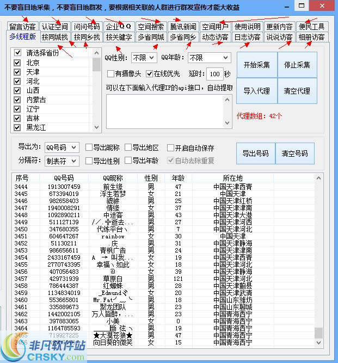Click the 停止采集 button
The height and width of the screenshot is (363, 338).
[x=297, y=65]
